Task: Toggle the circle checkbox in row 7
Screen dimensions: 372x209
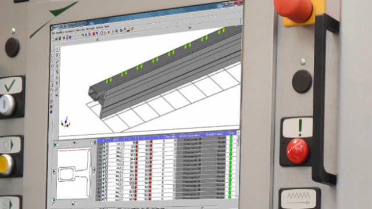Action: 106,168
